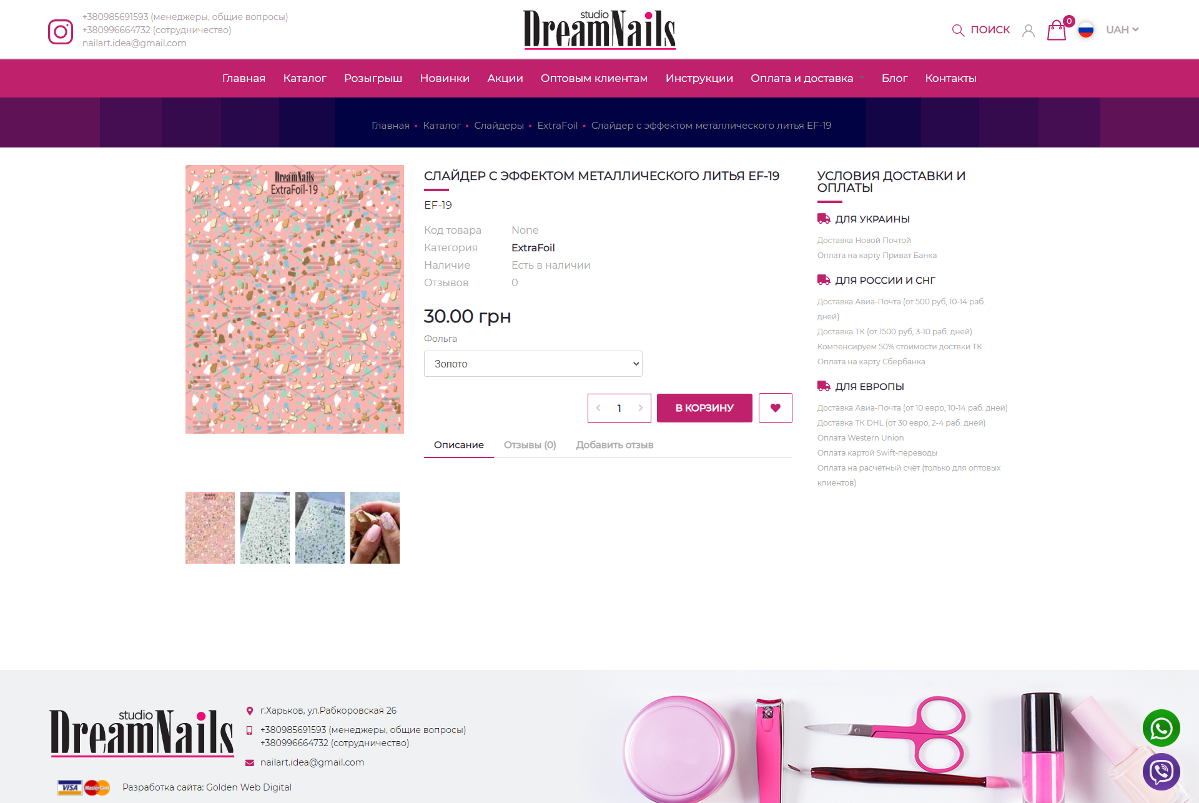Viewport: 1199px width, 803px height.
Task: Open the user account icon
Action: point(1028,31)
